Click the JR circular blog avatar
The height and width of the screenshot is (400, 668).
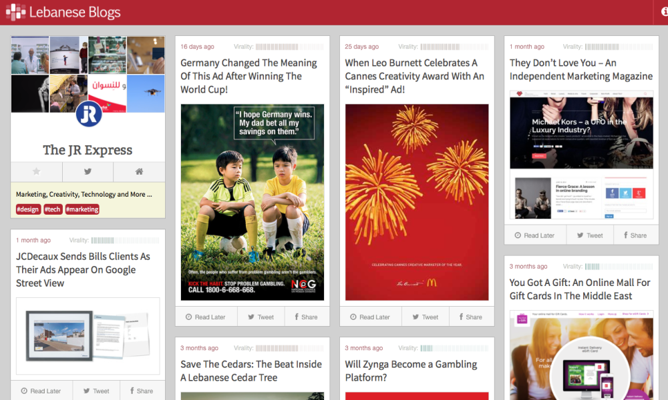click(88, 114)
